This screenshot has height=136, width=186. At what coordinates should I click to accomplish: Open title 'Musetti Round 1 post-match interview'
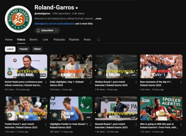111,126
